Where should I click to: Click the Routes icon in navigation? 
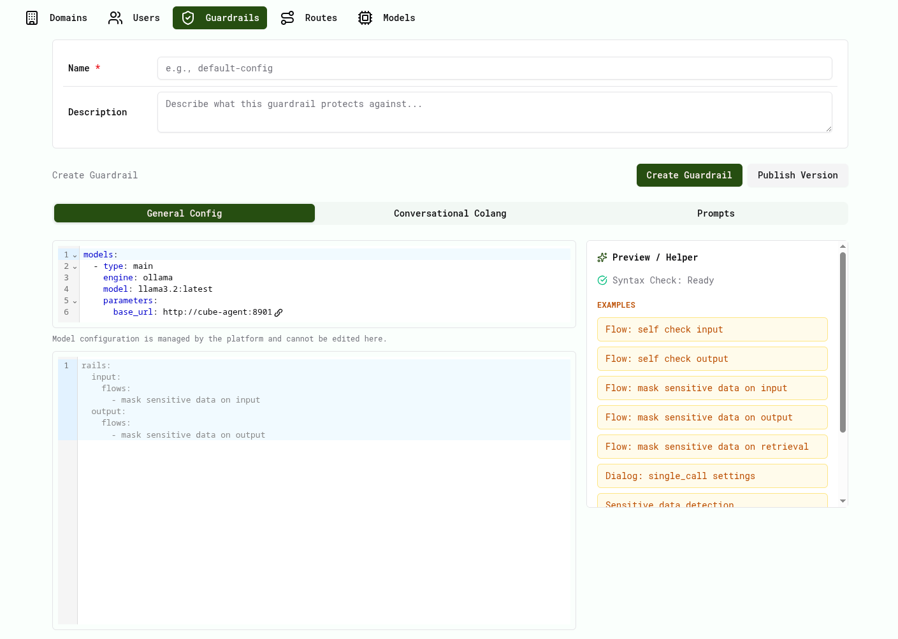287,18
